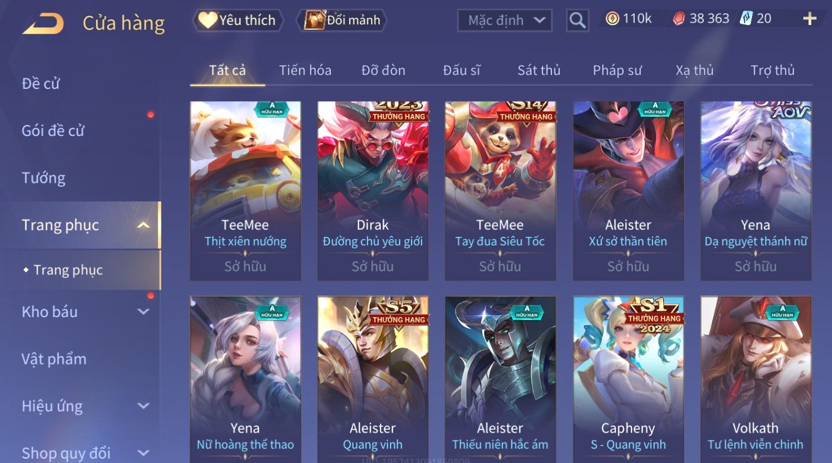Click the back arrow icon
This screenshot has width=832, height=463.
click(43, 24)
